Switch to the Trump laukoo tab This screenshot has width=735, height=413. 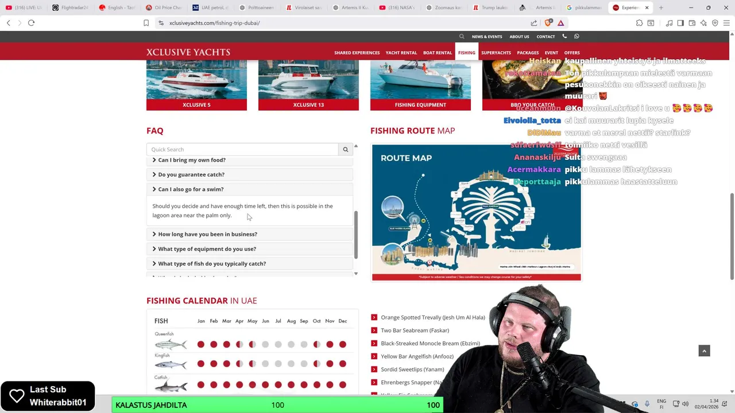coord(492,7)
